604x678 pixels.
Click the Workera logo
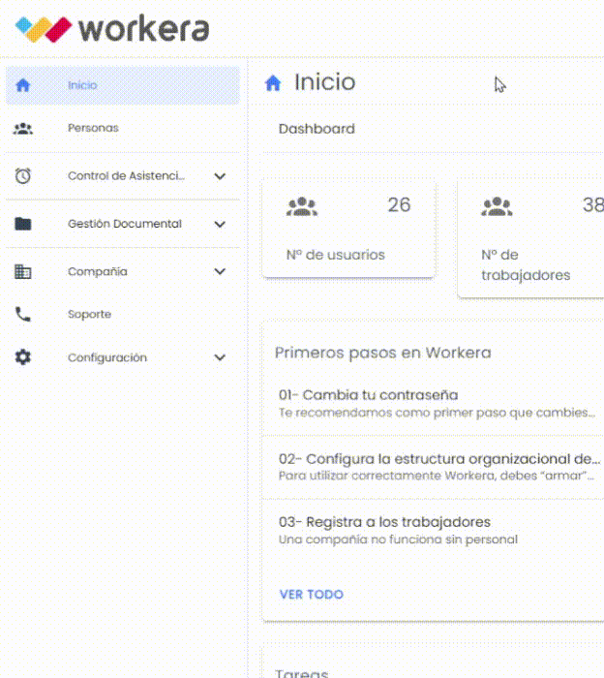112,29
